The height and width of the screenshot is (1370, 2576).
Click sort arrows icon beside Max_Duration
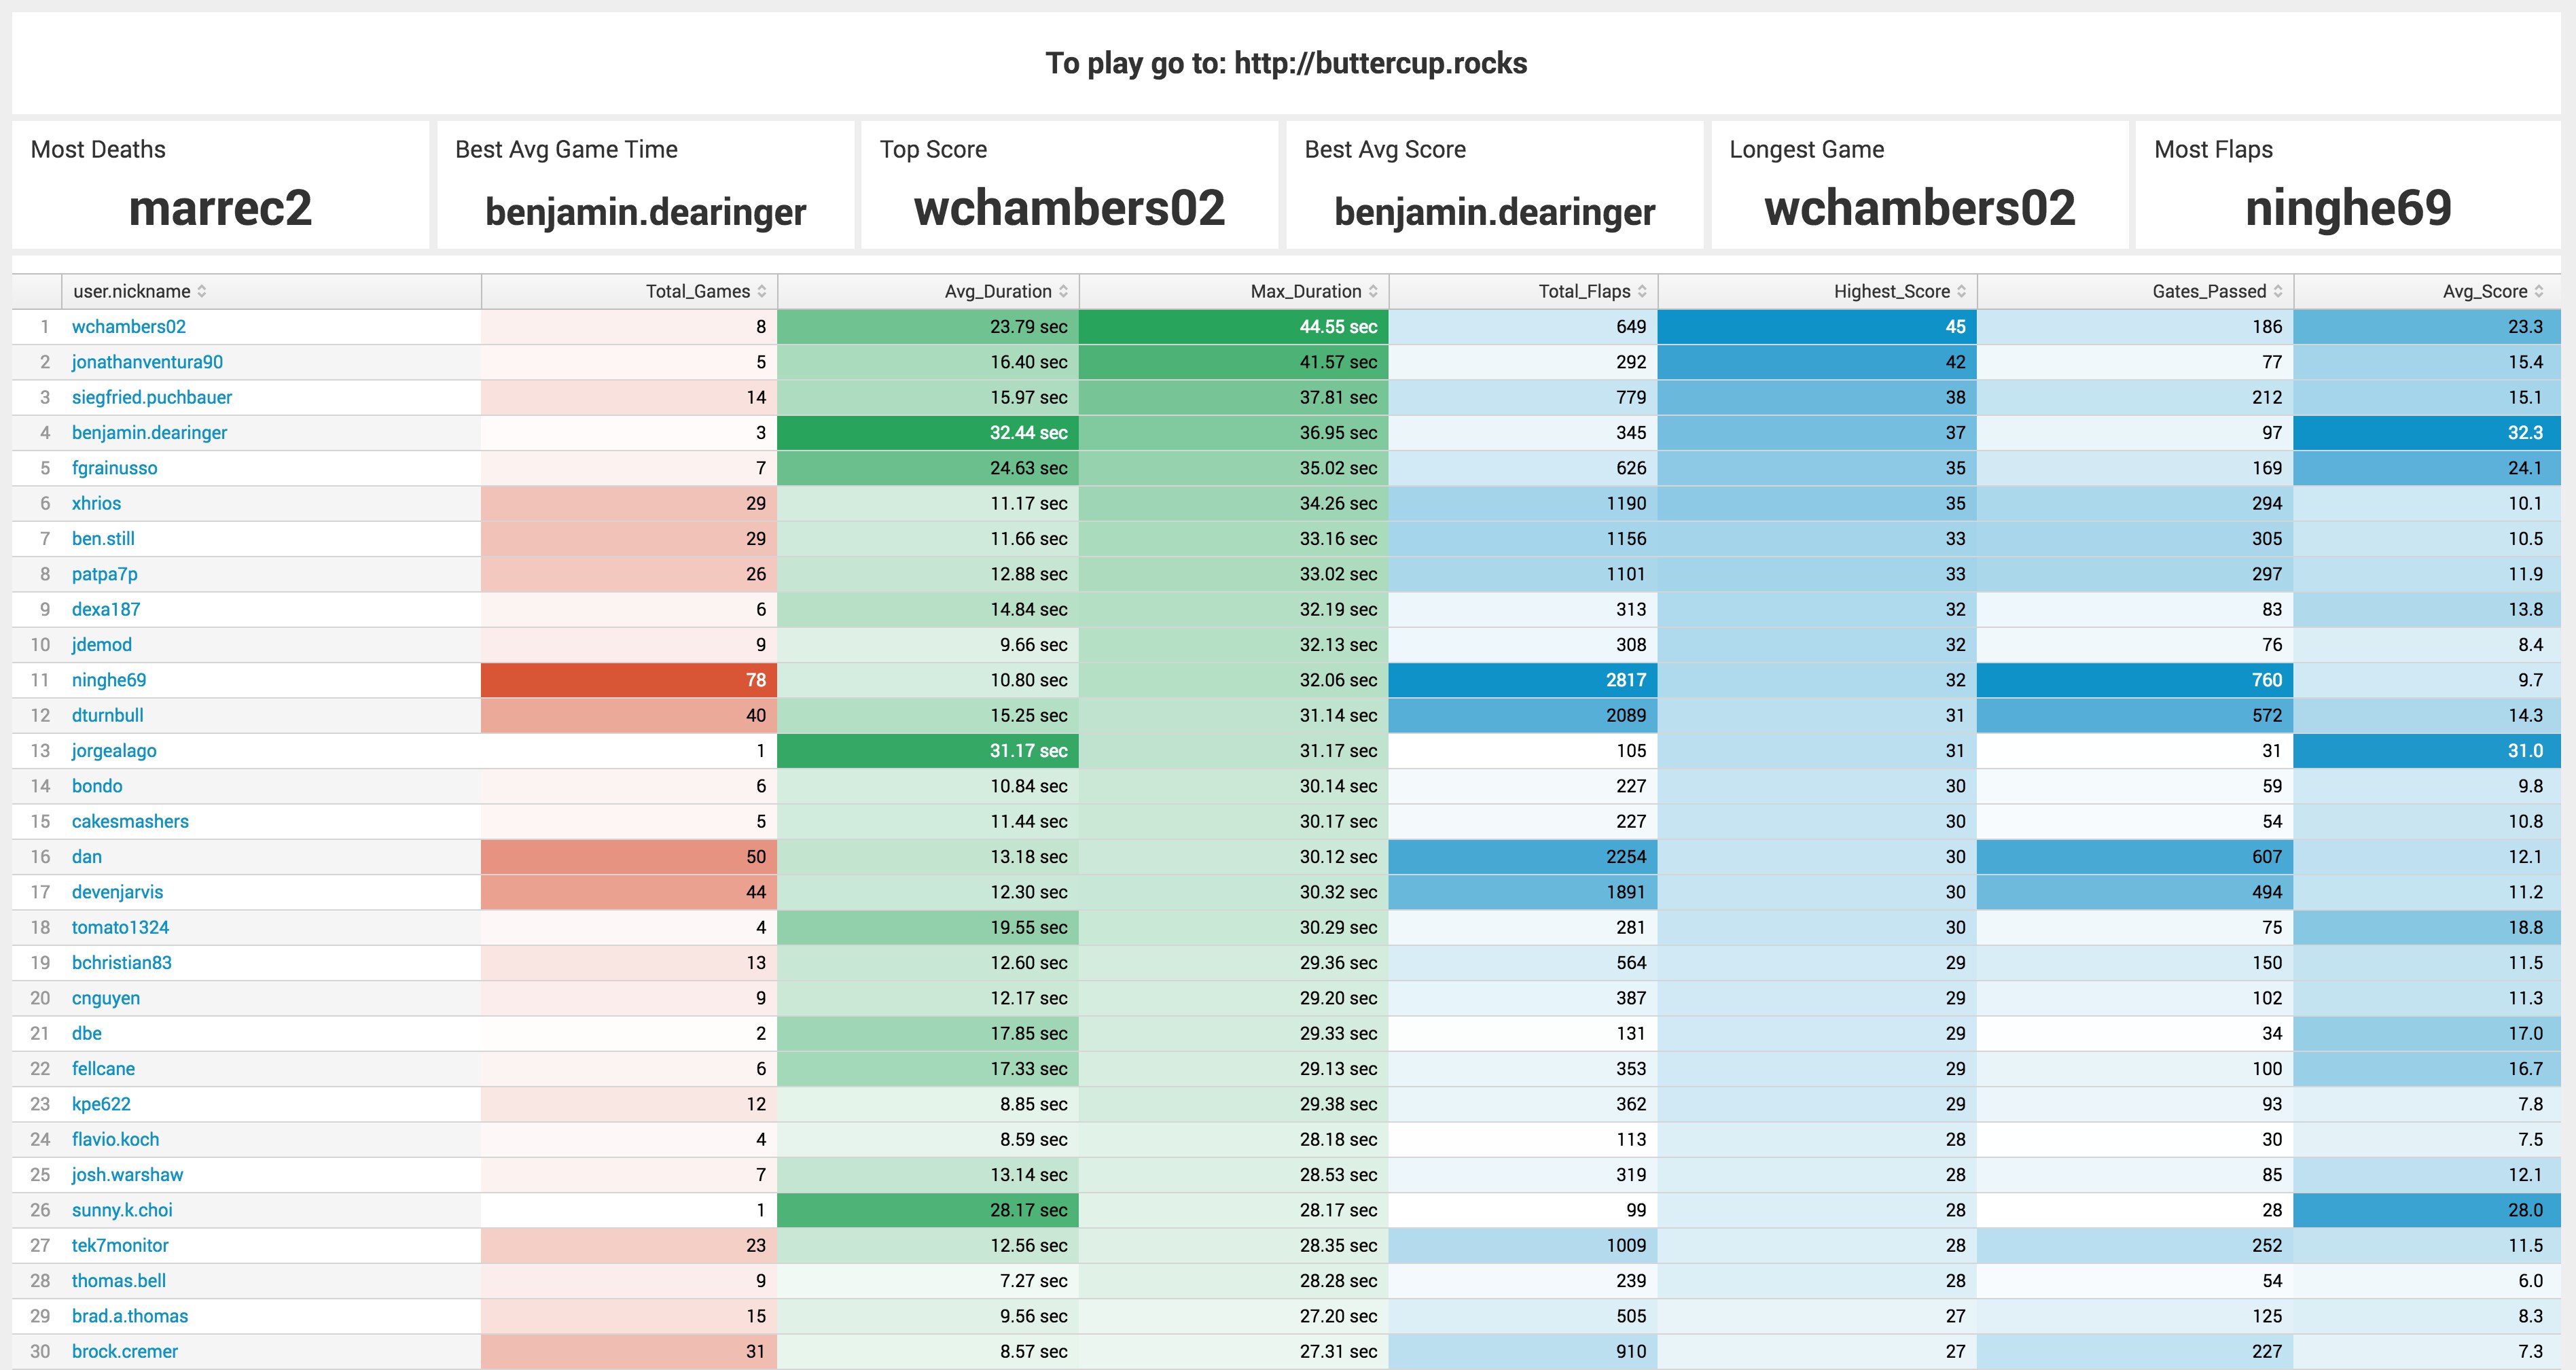1373,291
